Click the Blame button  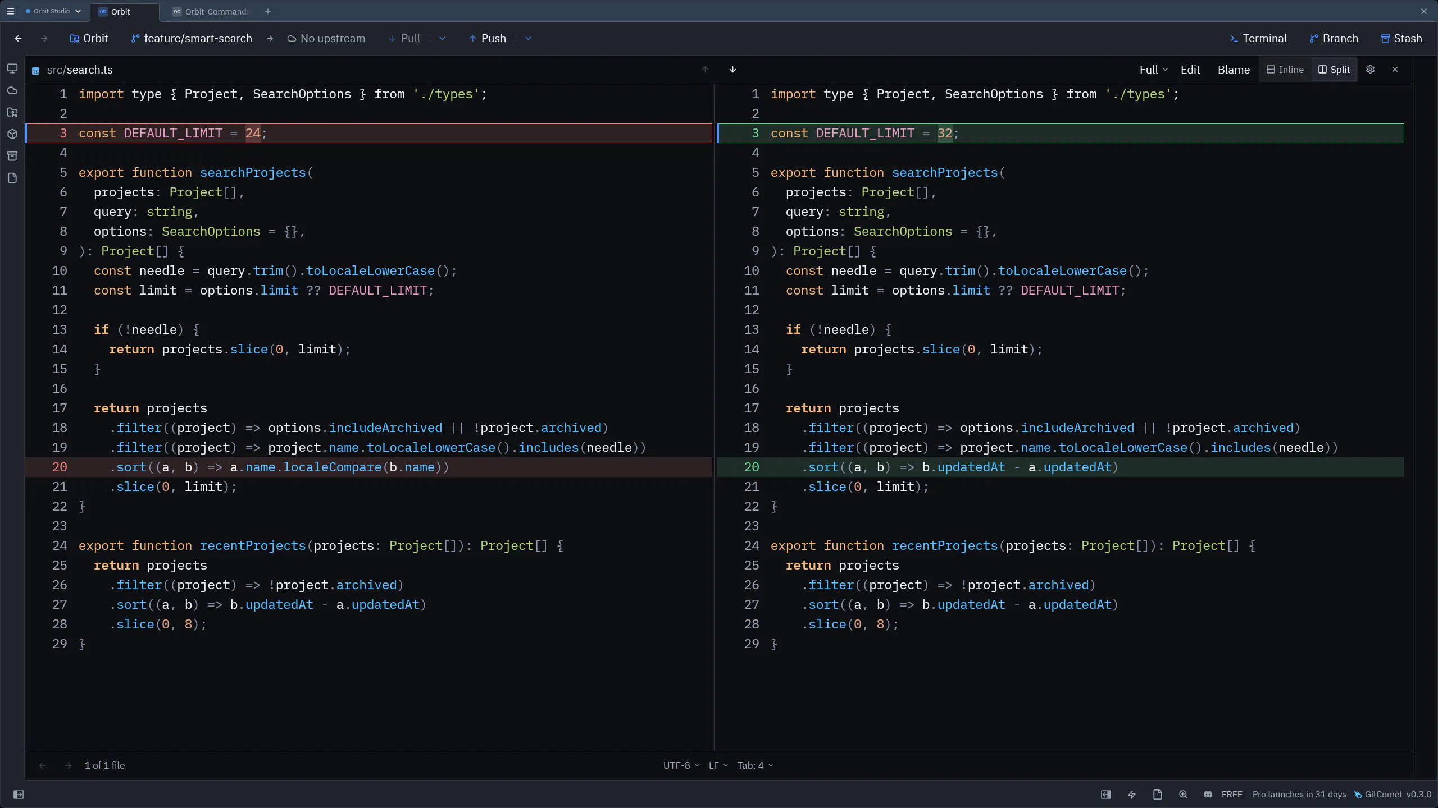pos(1234,70)
